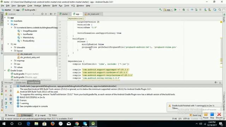The image size is (226, 127).
Task: Collapse the res folder
Action: click(x=8, y=44)
